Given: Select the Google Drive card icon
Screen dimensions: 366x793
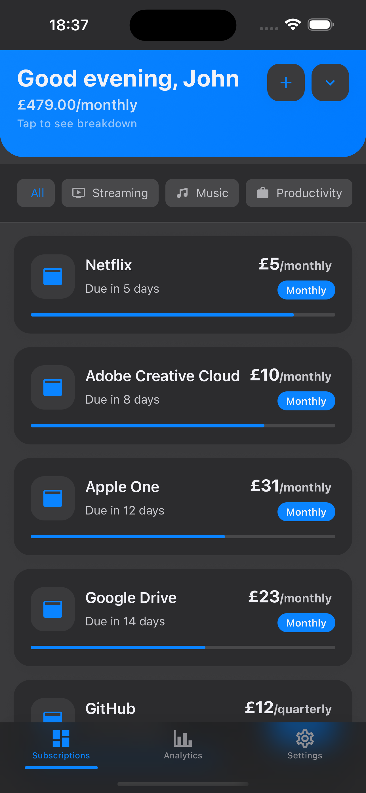Looking at the screenshot, I should pyautogui.click(x=53, y=609).
